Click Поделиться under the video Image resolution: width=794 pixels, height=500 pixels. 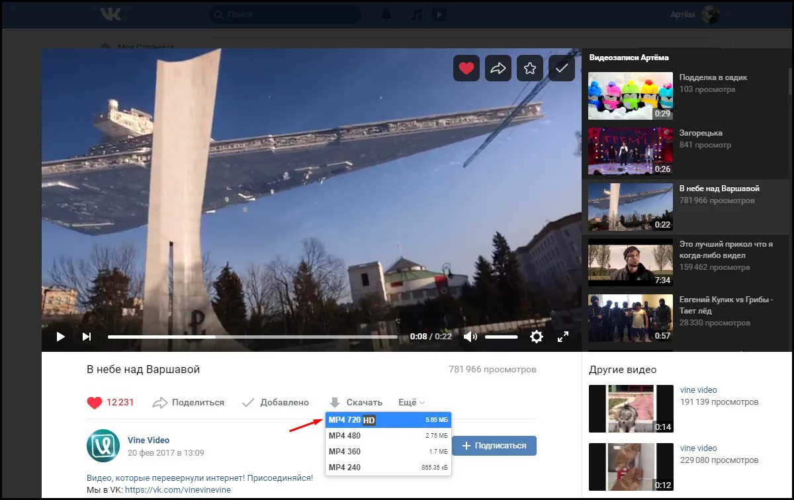189,402
